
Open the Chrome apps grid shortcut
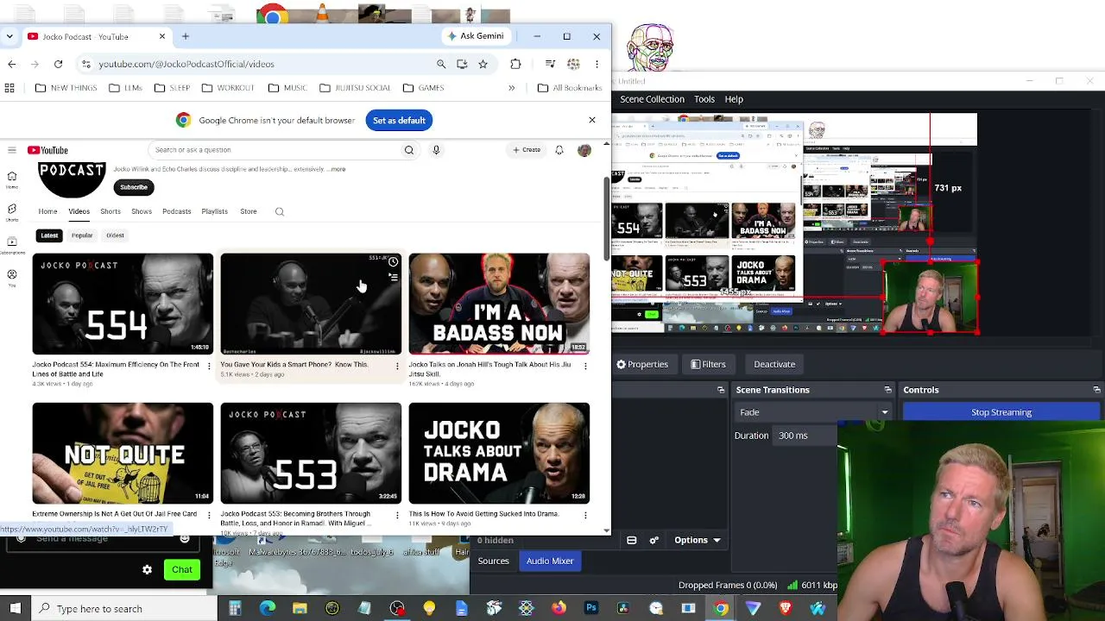pos(9,88)
